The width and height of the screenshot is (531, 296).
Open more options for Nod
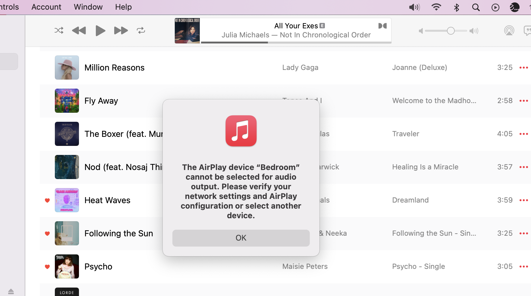click(x=523, y=167)
